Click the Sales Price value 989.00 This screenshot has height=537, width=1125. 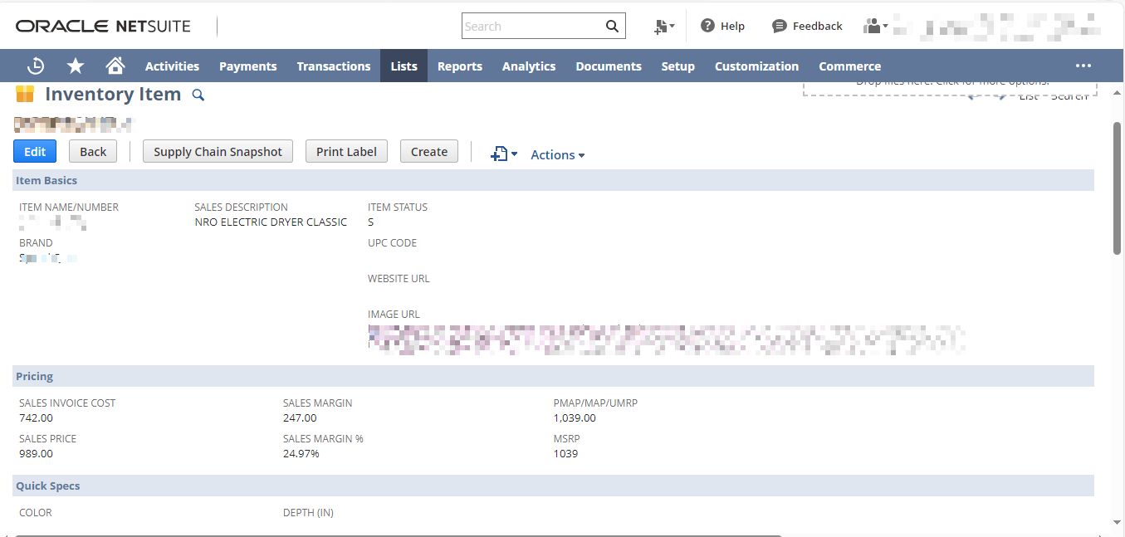tap(36, 453)
